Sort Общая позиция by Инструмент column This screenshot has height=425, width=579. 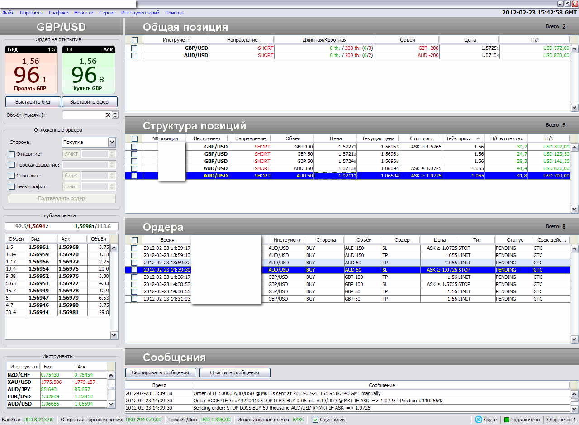[176, 40]
